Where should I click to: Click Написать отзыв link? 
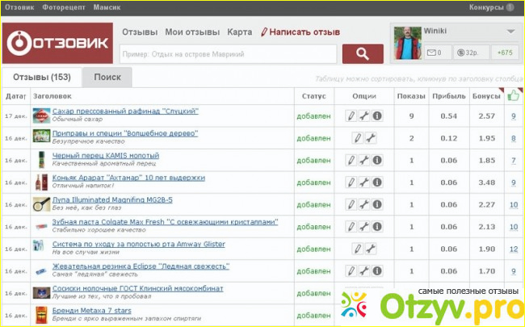[x=300, y=32]
